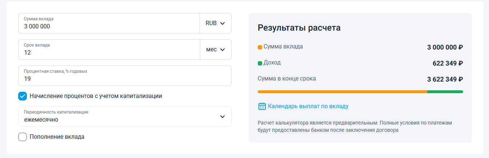The image size is (489, 158).
Task: Open the Календарь выплат по вкладу link
Action: [308, 106]
